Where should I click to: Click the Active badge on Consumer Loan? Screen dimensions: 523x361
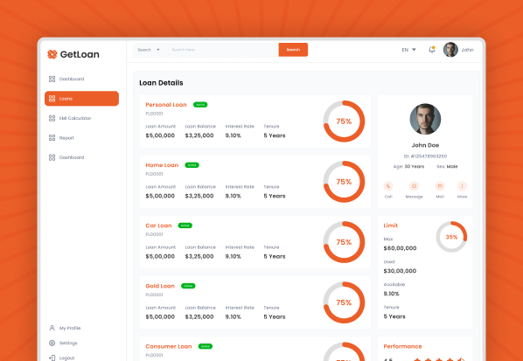coord(206,346)
